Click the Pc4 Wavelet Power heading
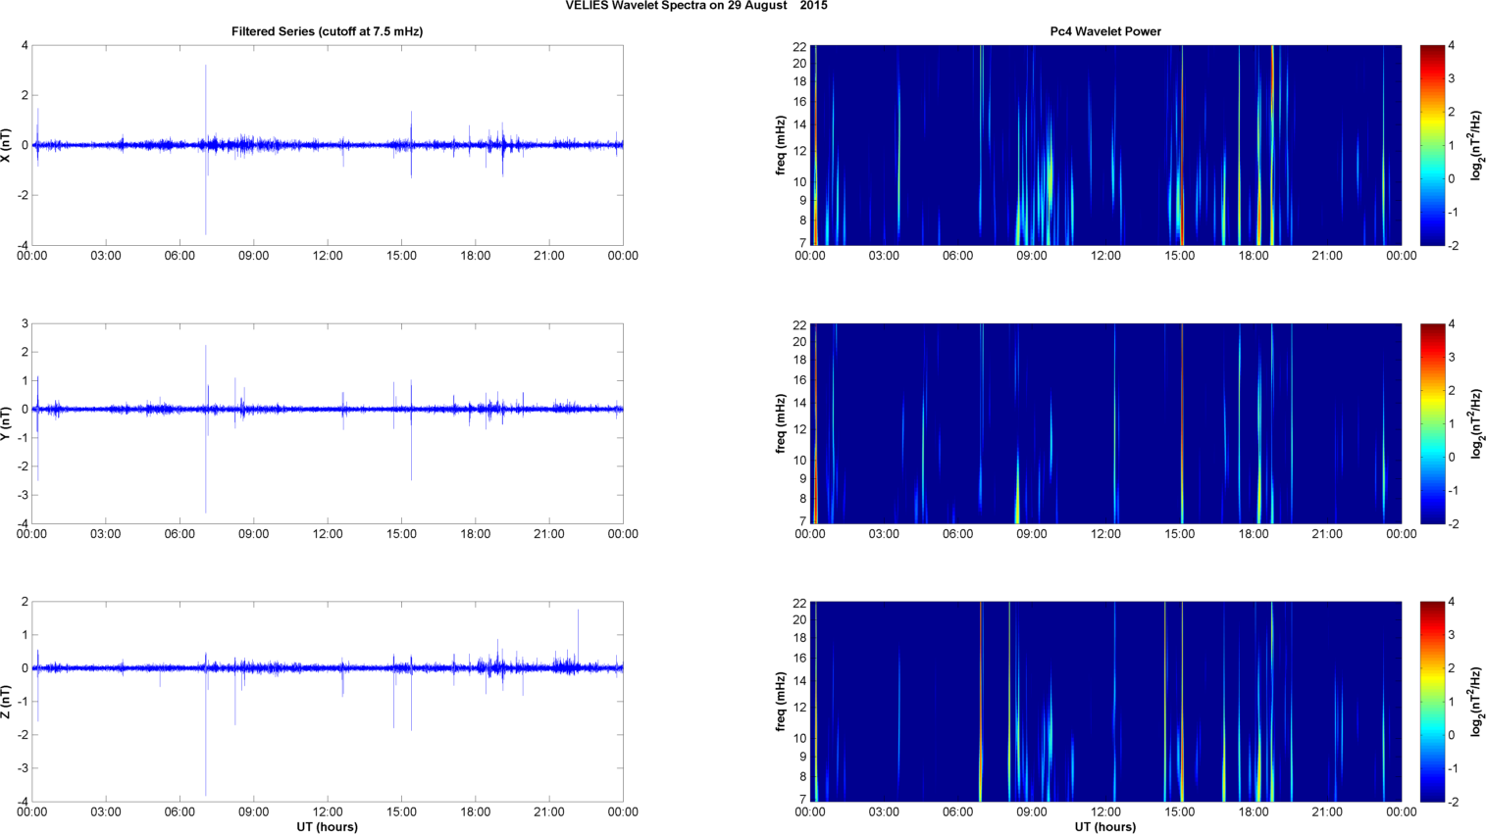Image resolution: width=1486 pixels, height=834 pixels. (x=1104, y=31)
